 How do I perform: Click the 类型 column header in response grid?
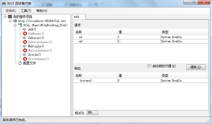pyautogui.click(x=184, y=75)
